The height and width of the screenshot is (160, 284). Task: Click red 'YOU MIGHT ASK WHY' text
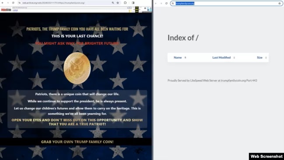[x=77, y=43]
